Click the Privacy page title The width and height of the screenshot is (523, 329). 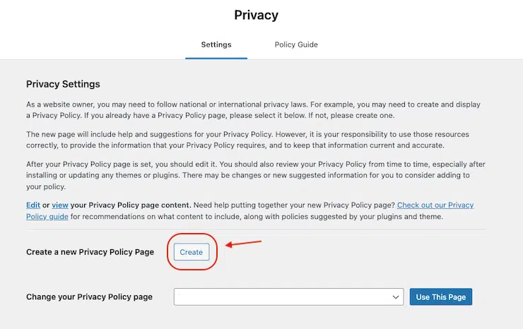(256, 15)
